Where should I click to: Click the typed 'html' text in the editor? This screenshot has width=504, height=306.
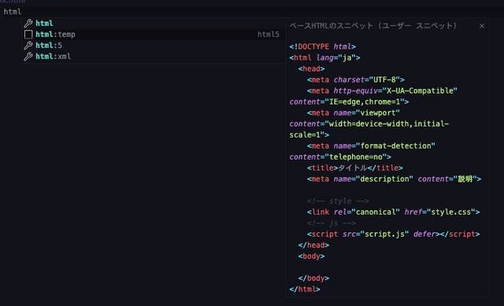[13, 12]
